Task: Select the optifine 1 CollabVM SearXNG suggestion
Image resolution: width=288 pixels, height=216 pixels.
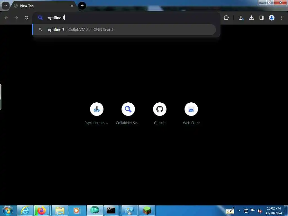Action: [x=124, y=30]
